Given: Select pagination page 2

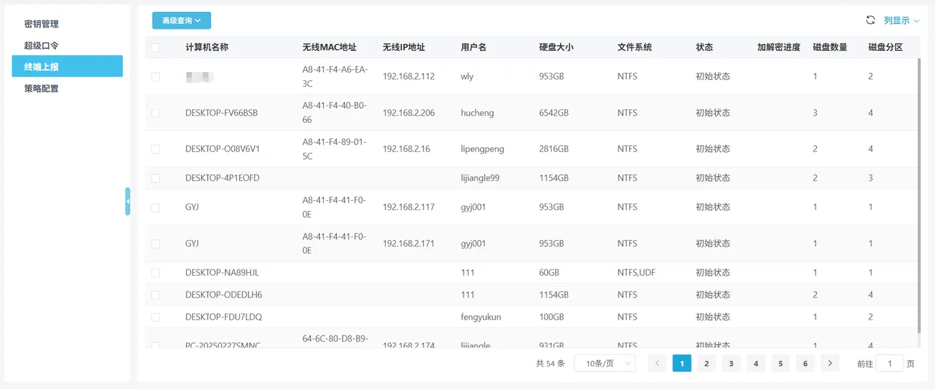Looking at the screenshot, I should [x=706, y=363].
